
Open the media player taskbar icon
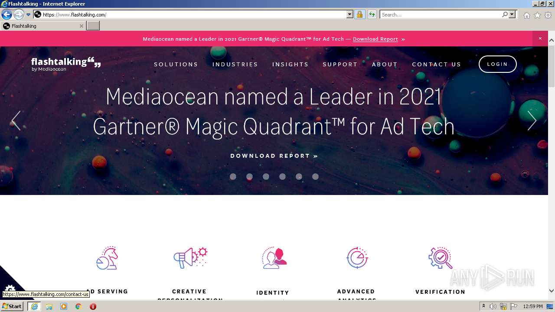[64, 306]
